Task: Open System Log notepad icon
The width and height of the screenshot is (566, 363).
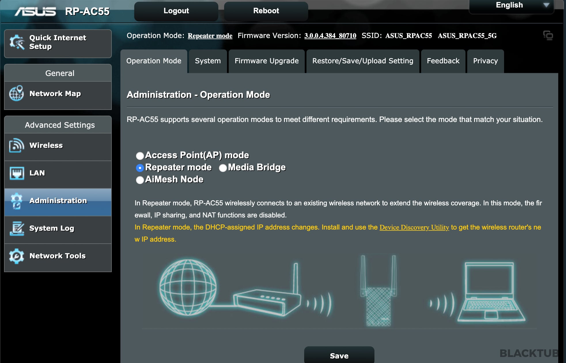Action: tap(16, 228)
